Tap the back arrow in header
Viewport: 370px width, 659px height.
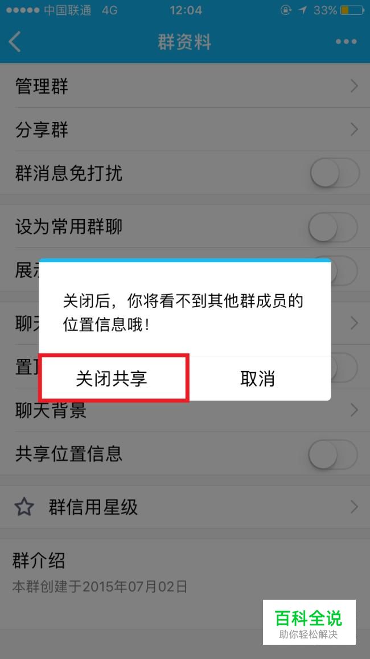pyautogui.click(x=15, y=42)
